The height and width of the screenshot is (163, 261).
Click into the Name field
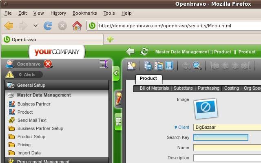(227, 148)
